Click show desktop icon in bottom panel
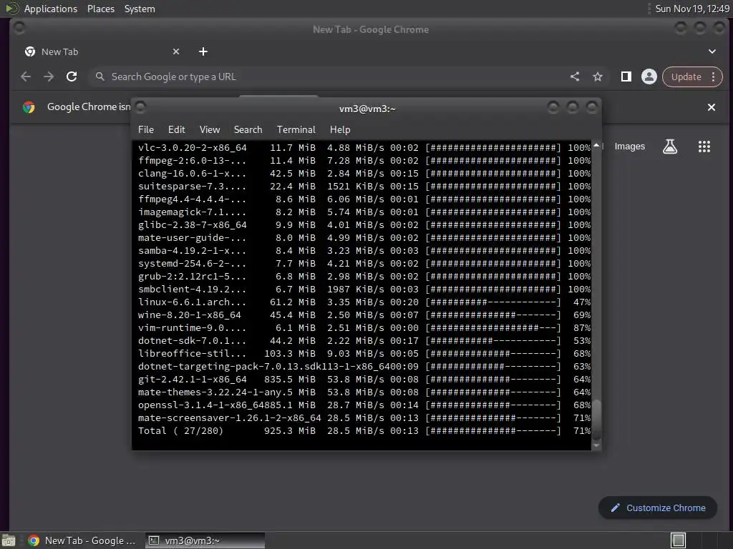 [x=9, y=540]
